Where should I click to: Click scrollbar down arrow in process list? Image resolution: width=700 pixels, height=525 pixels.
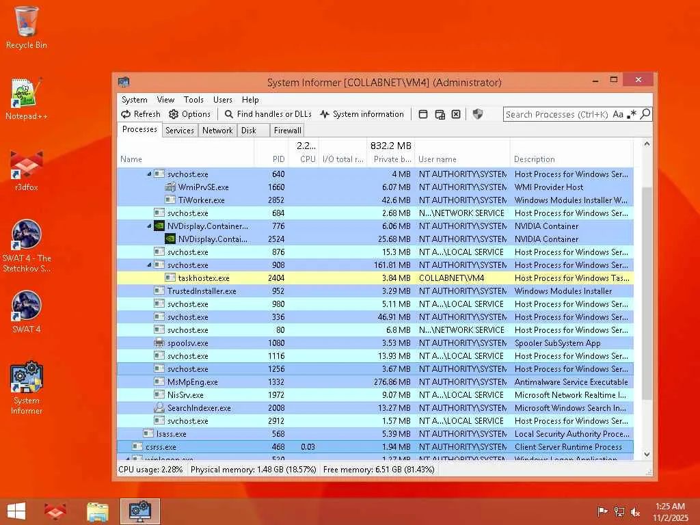[x=647, y=455]
